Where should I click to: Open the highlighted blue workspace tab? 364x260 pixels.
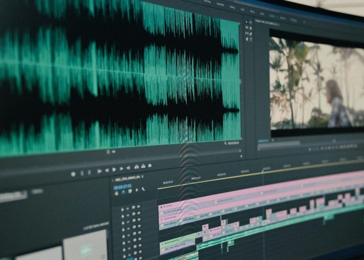[x=271, y=16]
